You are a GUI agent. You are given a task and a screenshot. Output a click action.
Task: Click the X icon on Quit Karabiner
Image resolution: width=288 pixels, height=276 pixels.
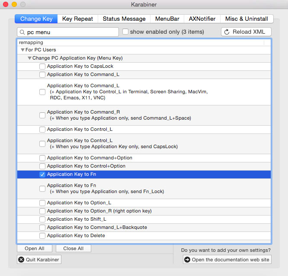[x=21, y=260]
